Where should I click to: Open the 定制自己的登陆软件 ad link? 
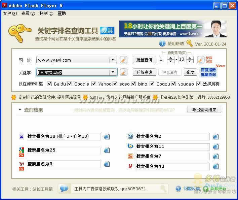pyautogui.click(x=50, y=97)
